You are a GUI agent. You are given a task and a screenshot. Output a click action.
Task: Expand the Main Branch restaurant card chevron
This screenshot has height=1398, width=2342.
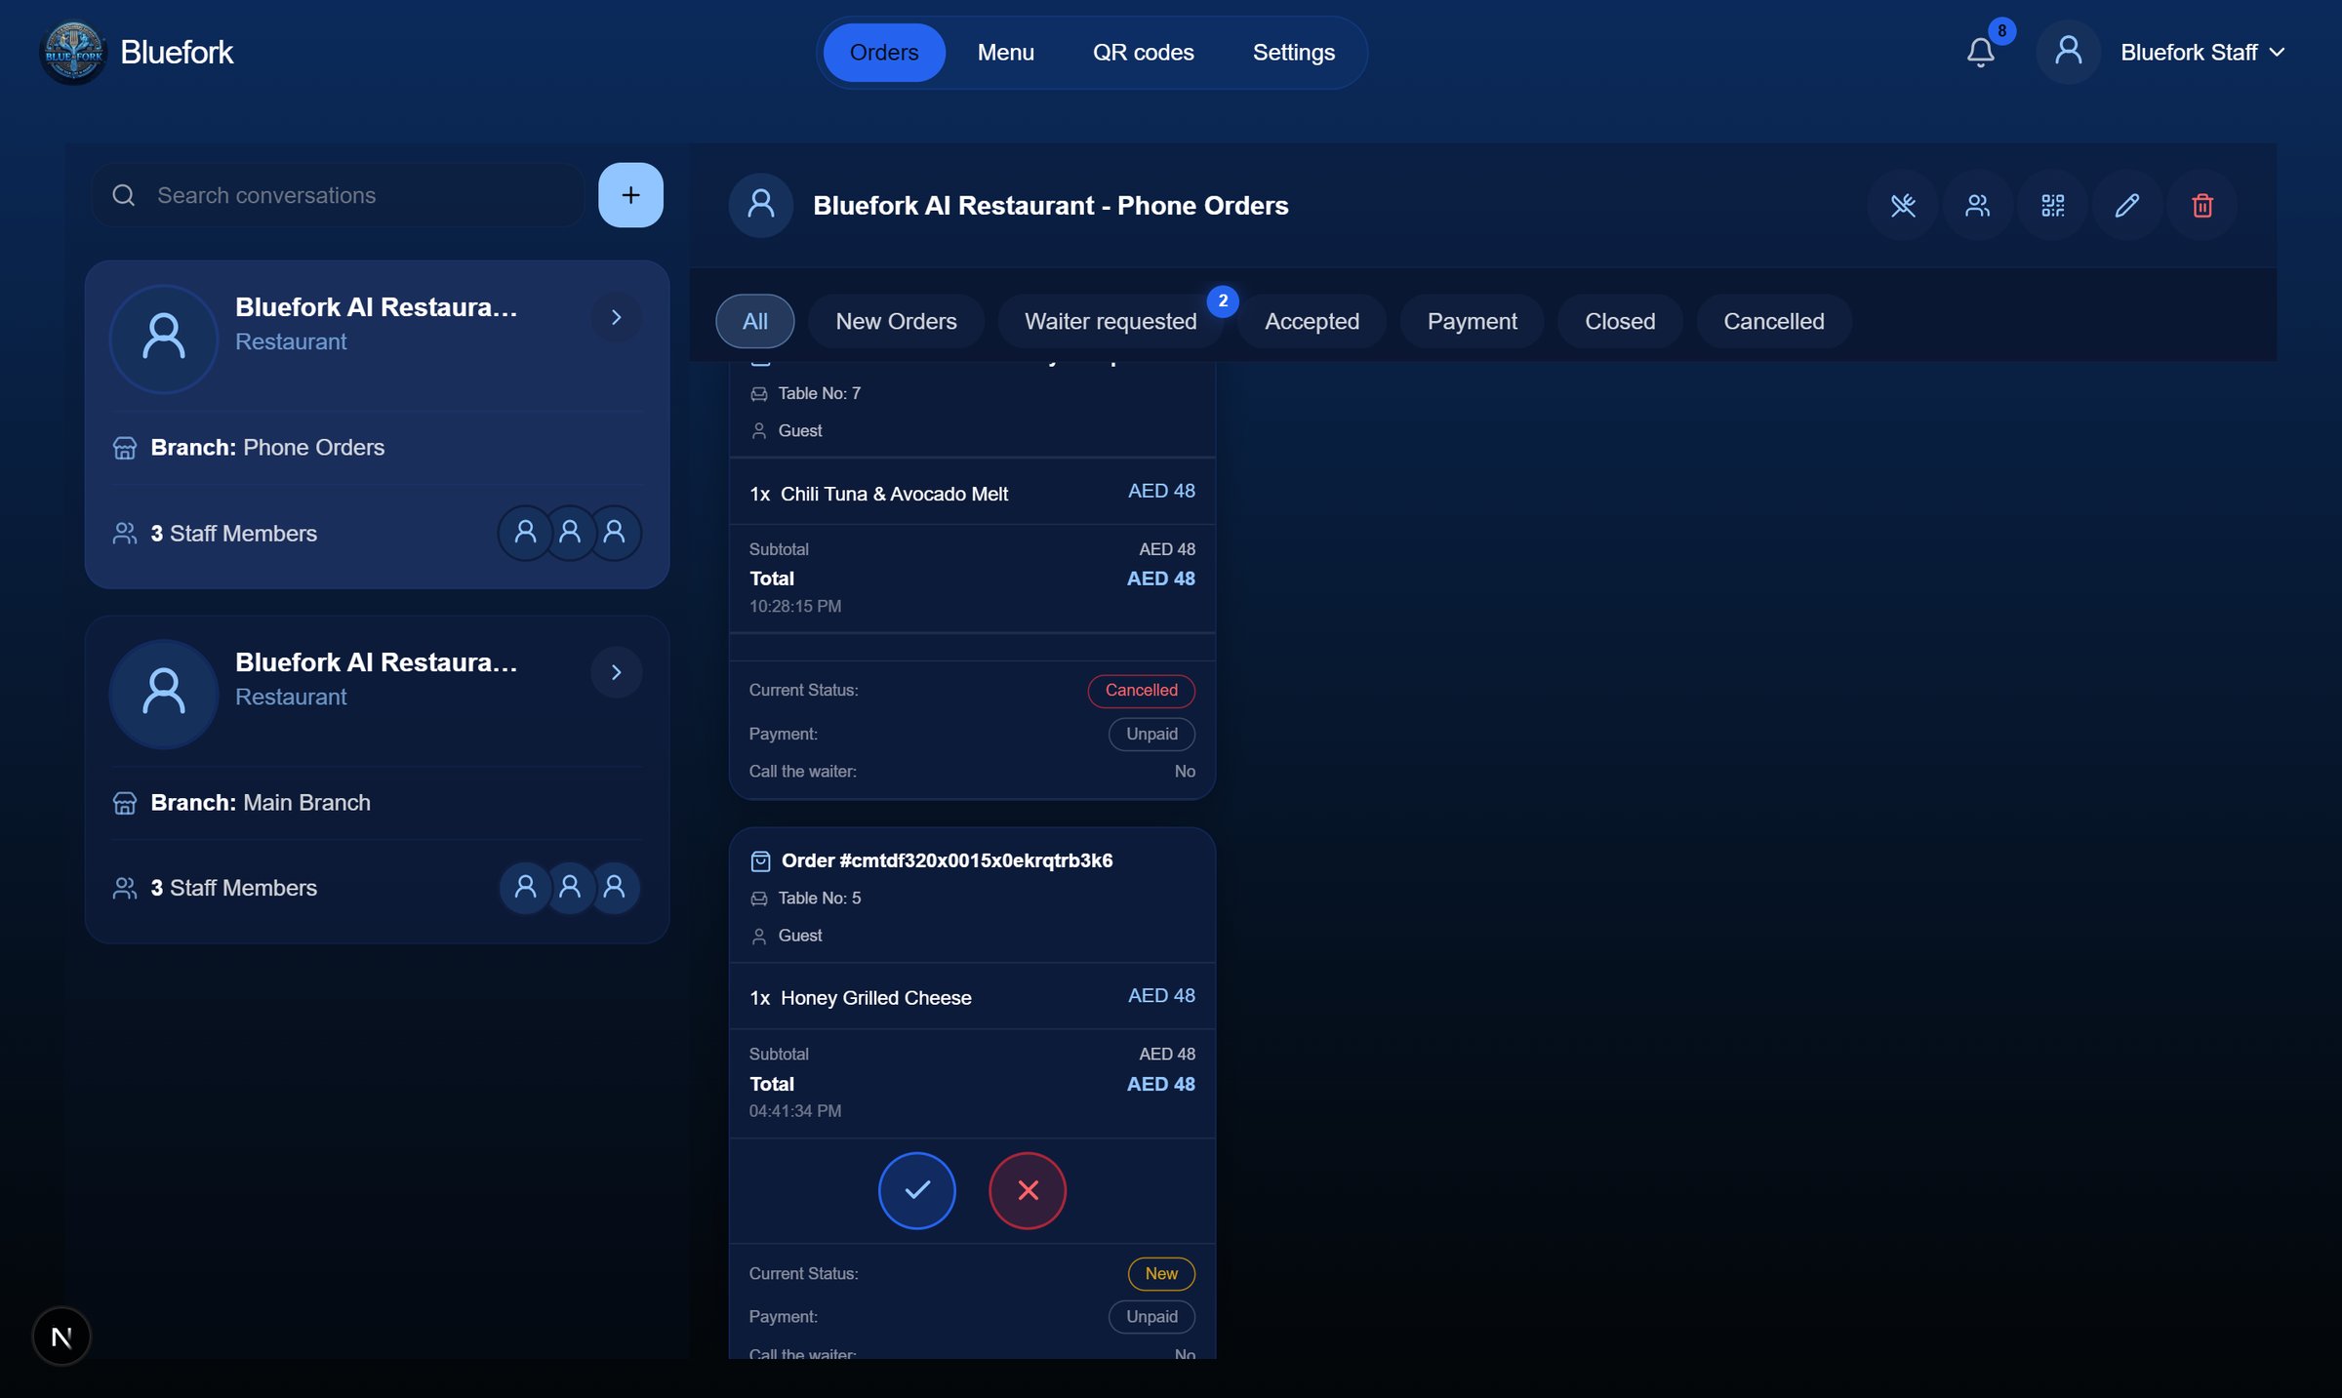[x=616, y=672]
